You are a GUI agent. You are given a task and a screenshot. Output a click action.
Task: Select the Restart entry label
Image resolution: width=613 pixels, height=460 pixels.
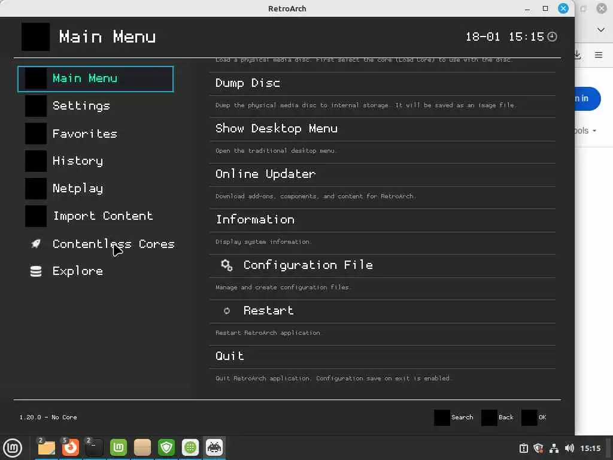269,311
